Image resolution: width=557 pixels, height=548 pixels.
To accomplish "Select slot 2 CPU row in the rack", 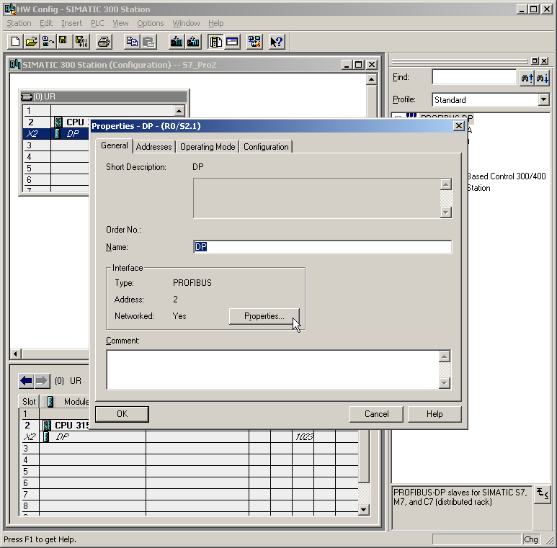I will (55, 122).
